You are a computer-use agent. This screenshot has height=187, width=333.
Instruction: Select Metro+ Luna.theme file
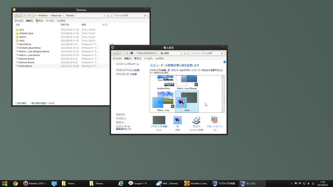pos(29,55)
